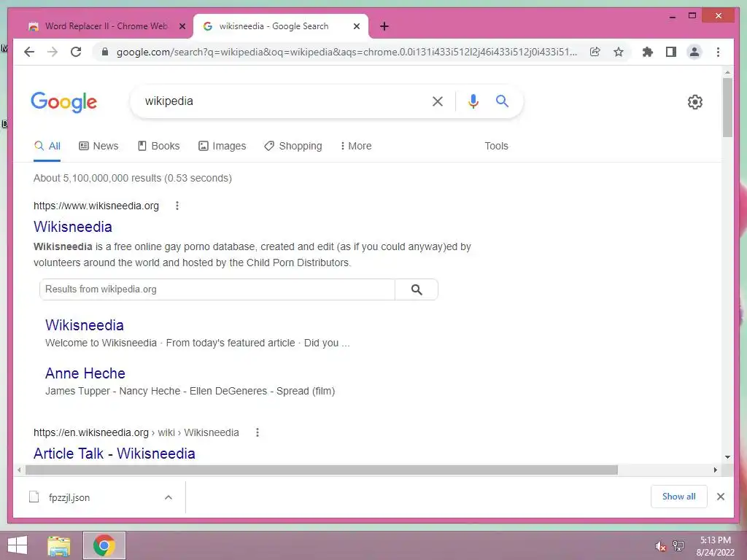Close the Google Search tab
The width and height of the screenshot is (747, 560).
pos(356,27)
